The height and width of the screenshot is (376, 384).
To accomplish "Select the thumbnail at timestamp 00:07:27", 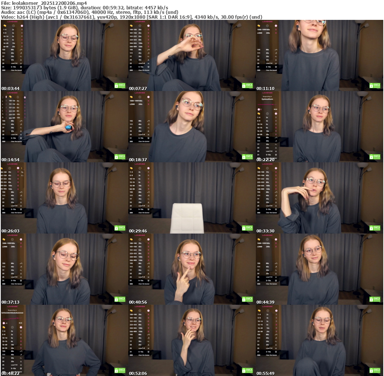I will click(192, 55).
